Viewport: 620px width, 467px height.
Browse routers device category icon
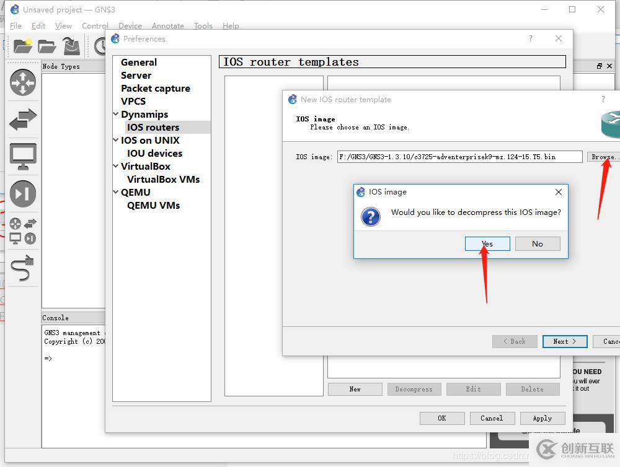click(x=22, y=82)
